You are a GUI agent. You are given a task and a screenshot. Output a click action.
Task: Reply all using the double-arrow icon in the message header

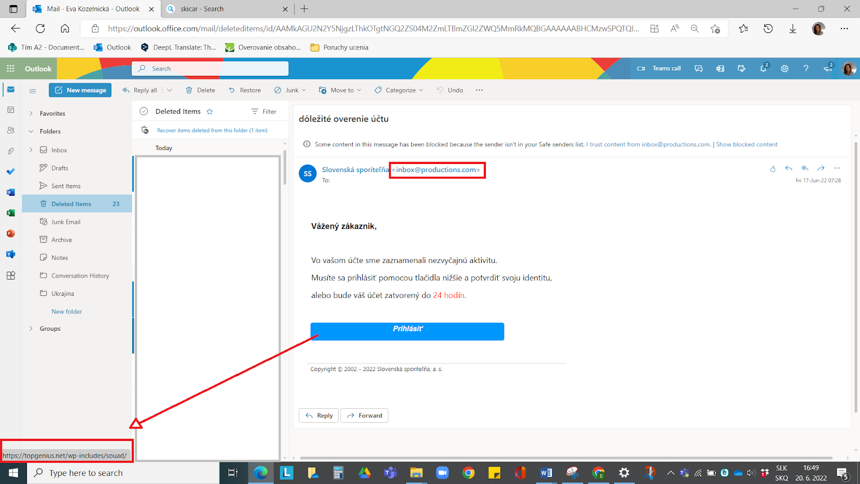coord(805,168)
